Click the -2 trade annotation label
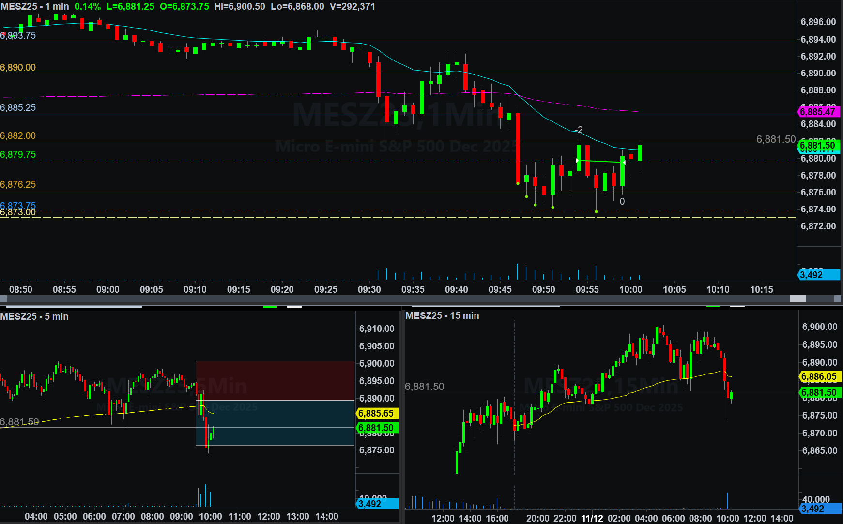 [x=579, y=130]
